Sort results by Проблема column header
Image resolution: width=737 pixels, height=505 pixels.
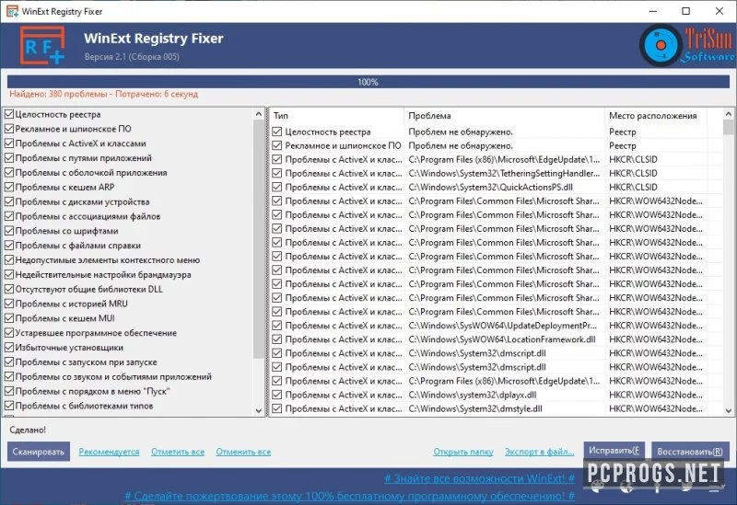pos(504,116)
